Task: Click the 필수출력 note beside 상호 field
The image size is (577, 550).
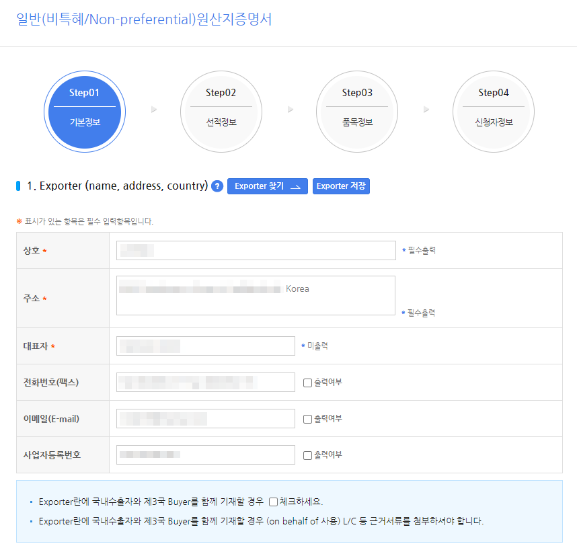Action: 419,251
